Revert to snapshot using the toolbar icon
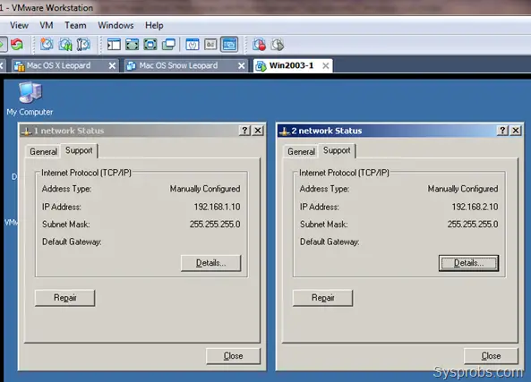The image size is (531, 382). coord(65,45)
